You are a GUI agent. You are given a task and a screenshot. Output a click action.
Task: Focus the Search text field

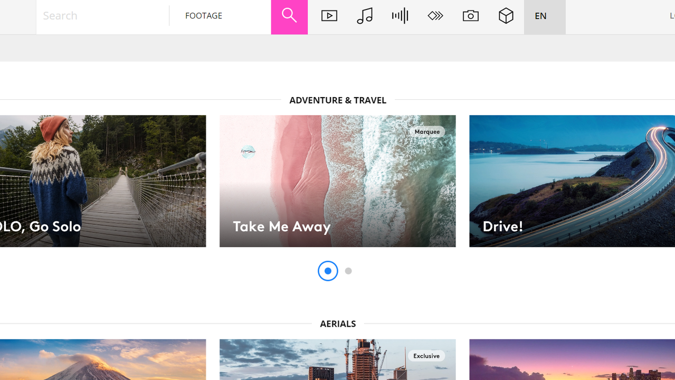point(102,16)
